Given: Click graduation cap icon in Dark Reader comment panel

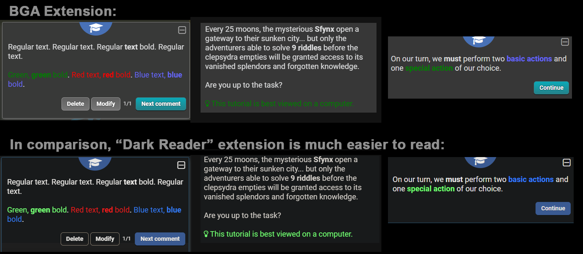Looking at the screenshot, I should (95, 163).
